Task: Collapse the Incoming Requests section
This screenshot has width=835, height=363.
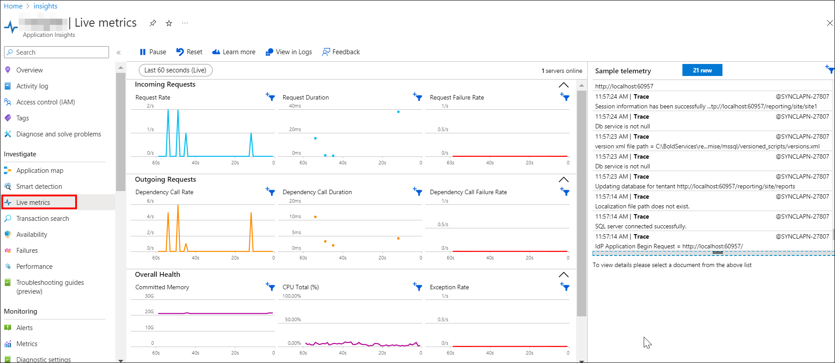Action: click(x=564, y=85)
